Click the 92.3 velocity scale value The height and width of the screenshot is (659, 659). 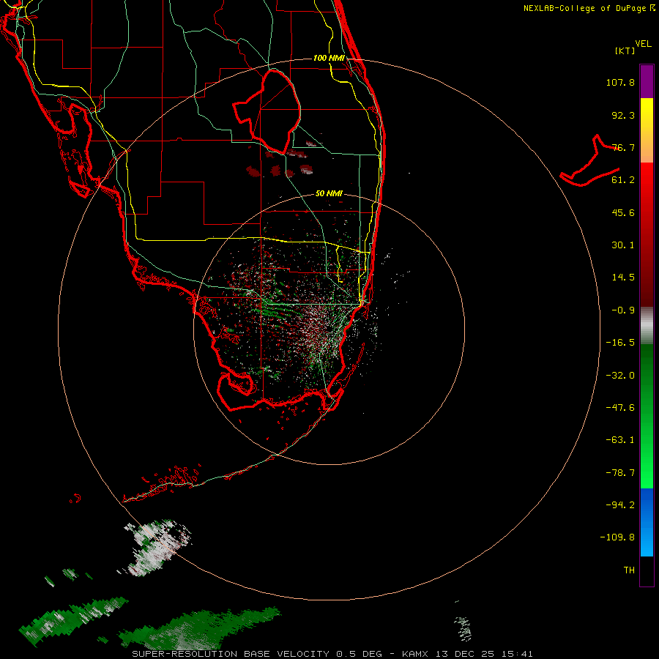tap(623, 115)
